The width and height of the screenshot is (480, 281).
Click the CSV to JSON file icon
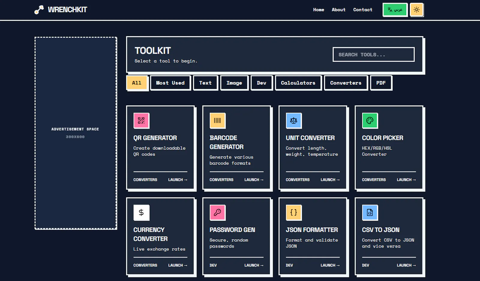[370, 212]
